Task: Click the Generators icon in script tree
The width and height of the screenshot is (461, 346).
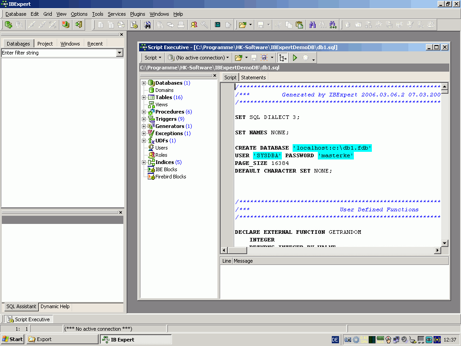Action: pos(151,126)
